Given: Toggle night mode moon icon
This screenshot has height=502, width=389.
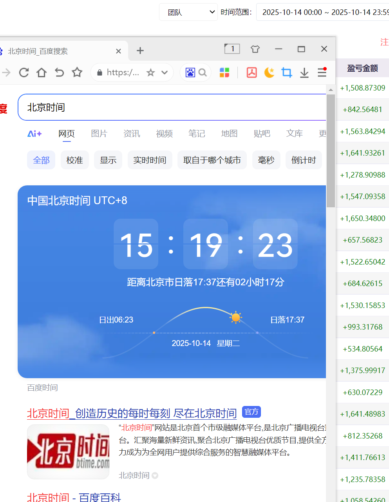Looking at the screenshot, I should 269,72.
